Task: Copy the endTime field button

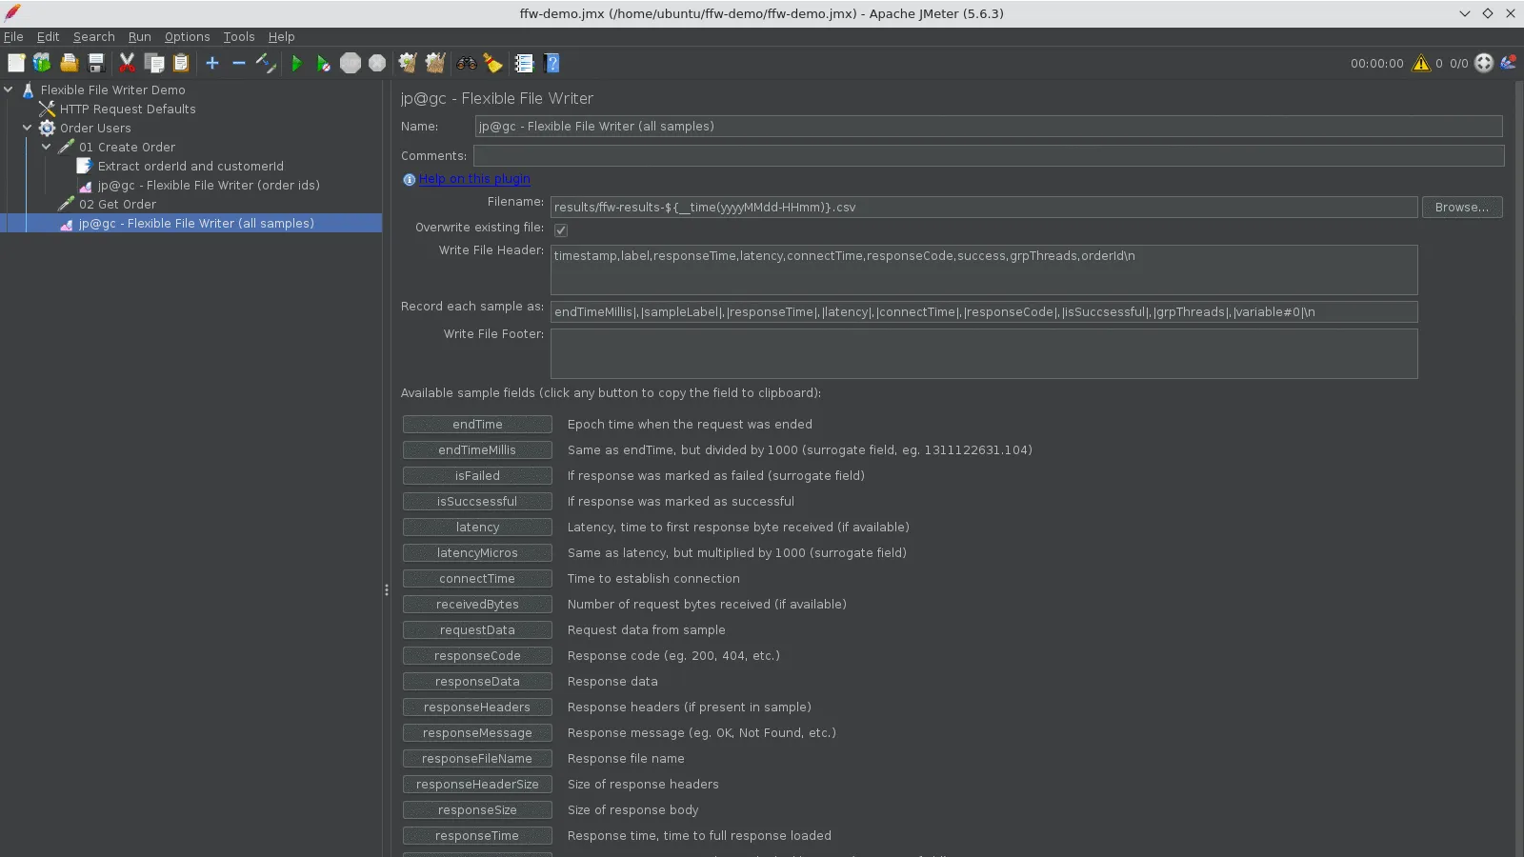Action: coord(477,425)
